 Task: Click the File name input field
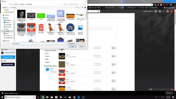43,44
